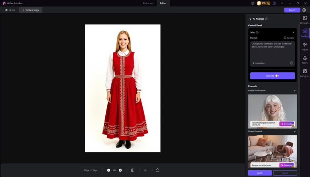This screenshot has width=310, height=177.
Task: Apply the AI Replace changes
Action: point(260,173)
